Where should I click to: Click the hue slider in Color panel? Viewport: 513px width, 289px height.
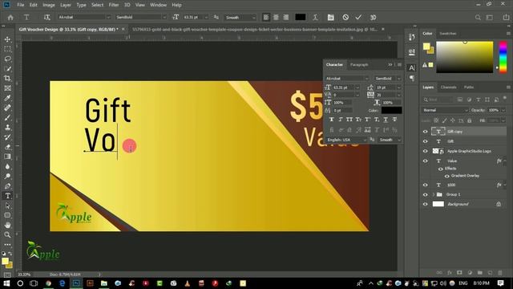coord(503,57)
